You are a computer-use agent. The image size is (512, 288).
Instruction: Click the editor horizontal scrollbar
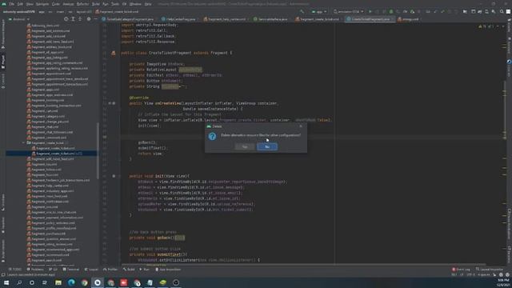tap(304, 265)
